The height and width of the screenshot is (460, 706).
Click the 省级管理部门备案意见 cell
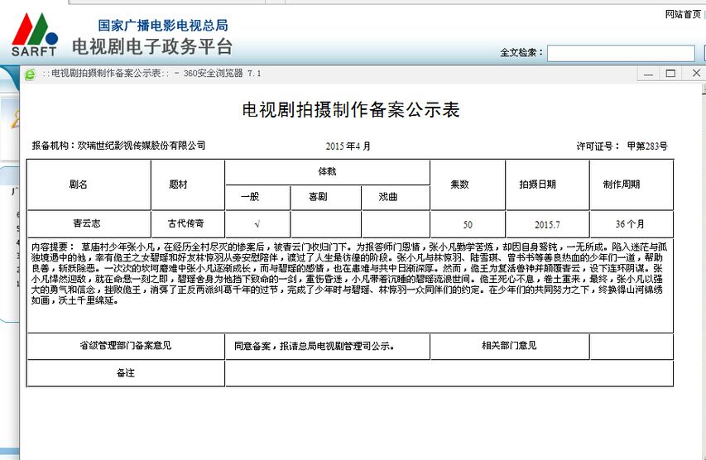tap(126, 346)
